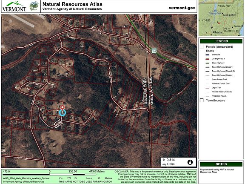Click the LEGEND panel header
This screenshot has height=184, width=245.
[221, 41]
